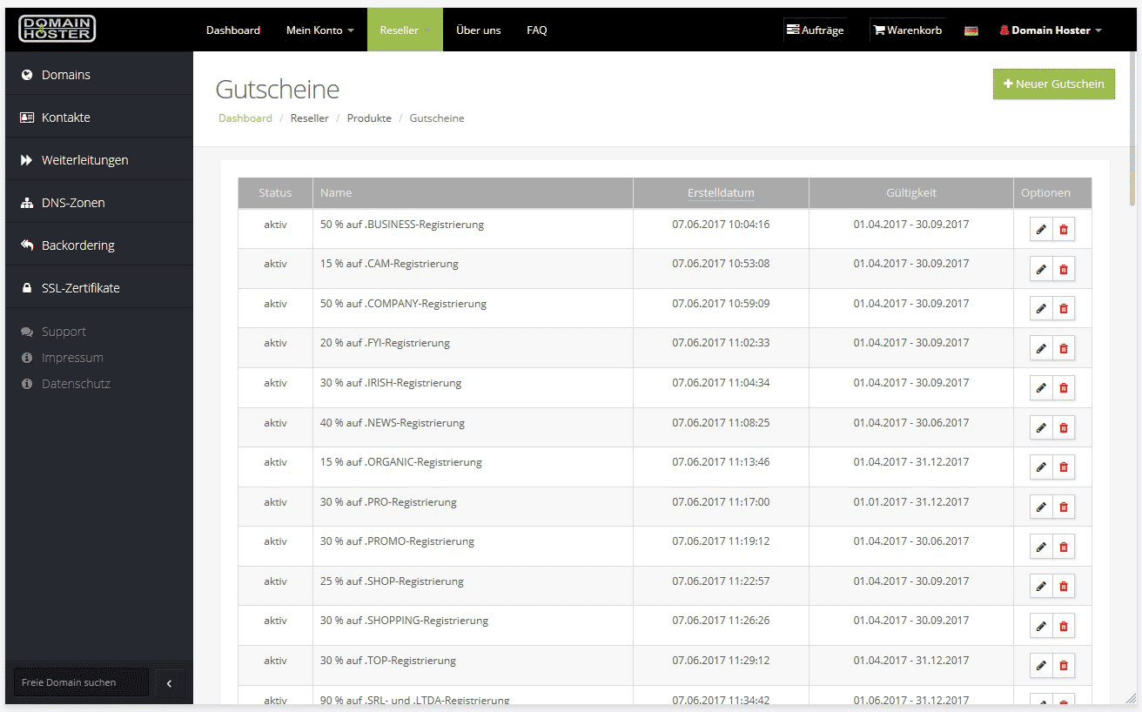Collapse the sidebar with chevron button
Image resolution: width=1142 pixels, height=712 pixels.
170,683
